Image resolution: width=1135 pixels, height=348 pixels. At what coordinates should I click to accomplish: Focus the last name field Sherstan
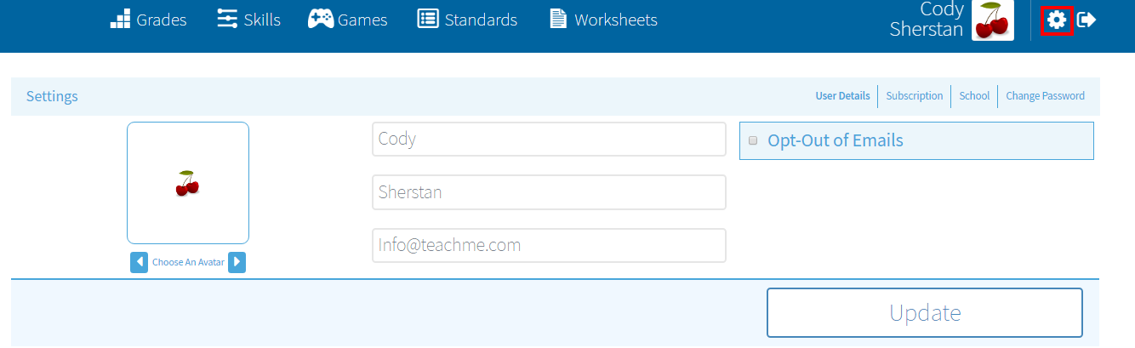tap(549, 192)
